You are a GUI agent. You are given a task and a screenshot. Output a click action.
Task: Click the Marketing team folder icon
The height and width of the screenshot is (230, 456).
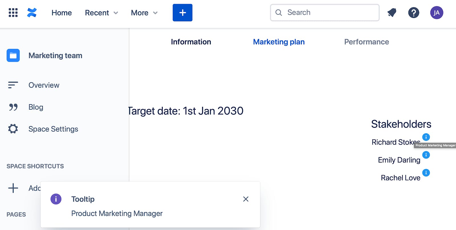(x=13, y=56)
